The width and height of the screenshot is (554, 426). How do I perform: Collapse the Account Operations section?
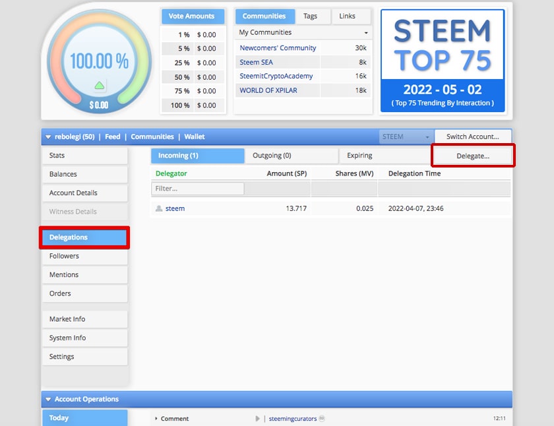click(48, 400)
